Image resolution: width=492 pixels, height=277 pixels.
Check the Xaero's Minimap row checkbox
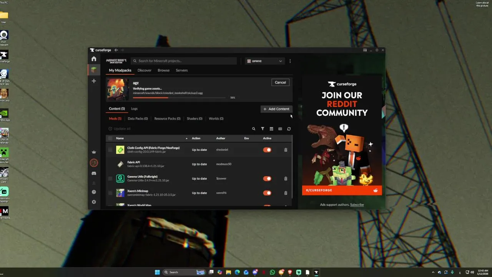tap(110, 193)
